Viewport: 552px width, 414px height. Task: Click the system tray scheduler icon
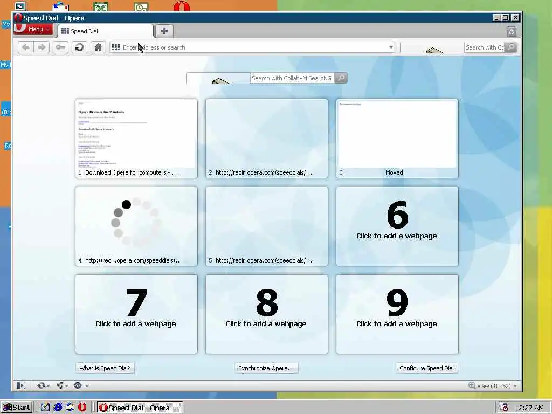tap(503, 408)
